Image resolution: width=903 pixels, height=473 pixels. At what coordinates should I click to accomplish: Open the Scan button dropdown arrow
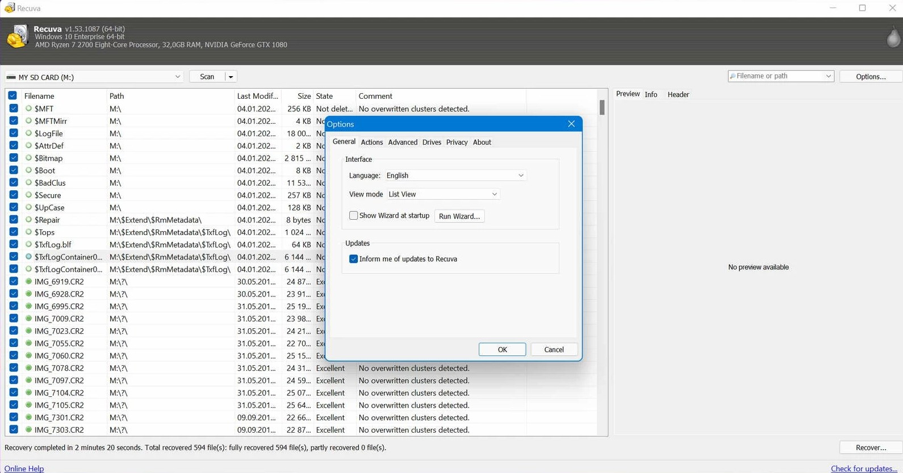pos(231,77)
